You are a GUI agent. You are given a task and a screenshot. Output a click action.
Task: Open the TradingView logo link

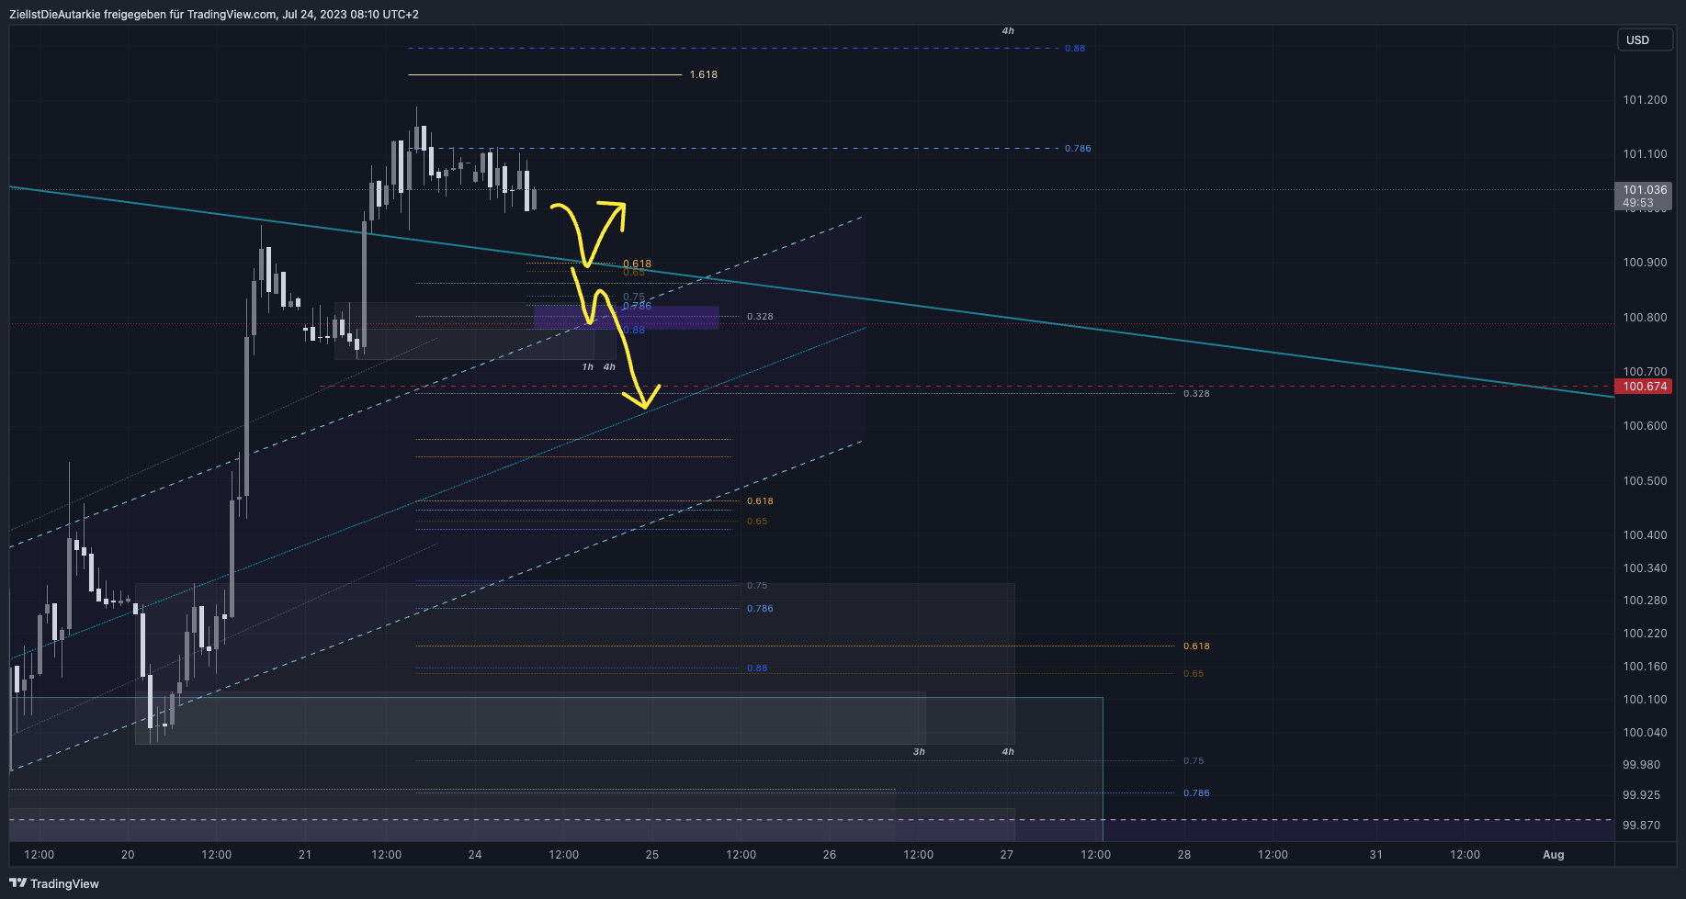(x=54, y=883)
